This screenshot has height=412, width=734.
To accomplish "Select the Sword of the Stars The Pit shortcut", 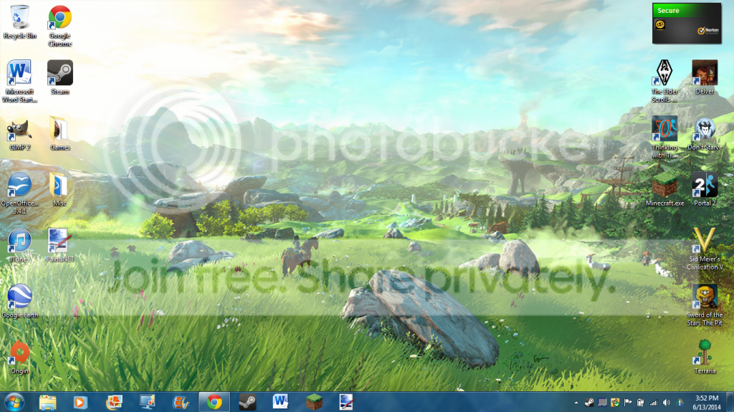I will pyautogui.click(x=705, y=305).
